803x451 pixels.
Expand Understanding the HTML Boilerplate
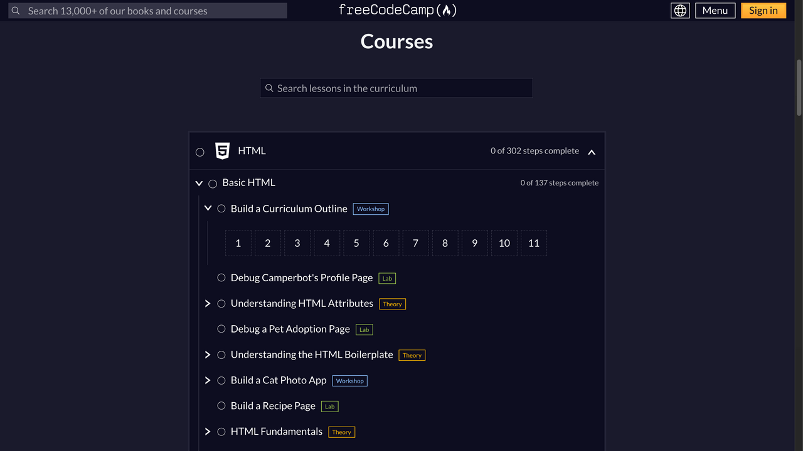tap(208, 355)
